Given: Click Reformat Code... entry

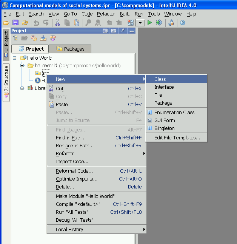Looking at the screenshot, I should pos(96,171).
